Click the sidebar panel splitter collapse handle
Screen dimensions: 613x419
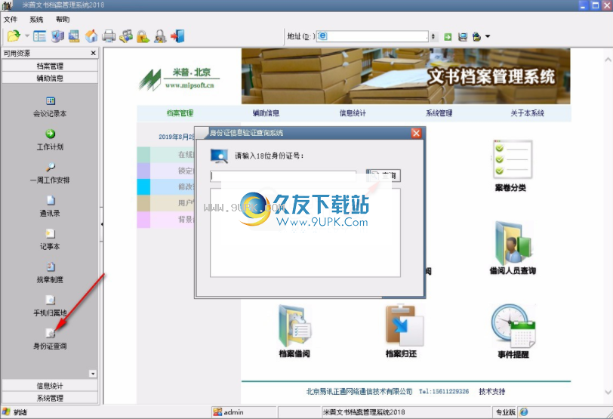coord(101,224)
